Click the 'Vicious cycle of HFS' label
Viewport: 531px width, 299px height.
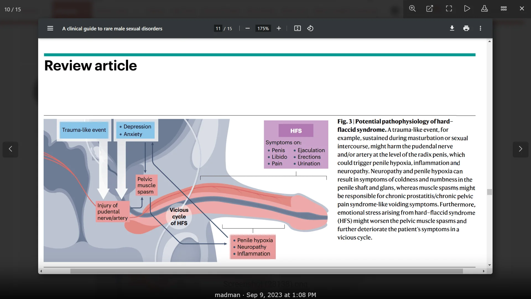pos(179,216)
